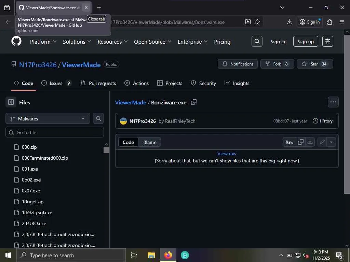Close the ViewerMade GitHub tab
This screenshot has height=262, width=350.
pyautogui.click(x=86, y=8)
